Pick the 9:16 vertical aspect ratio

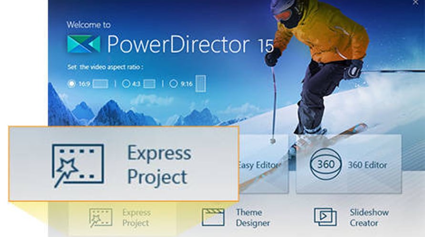pyautogui.click(x=174, y=84)
